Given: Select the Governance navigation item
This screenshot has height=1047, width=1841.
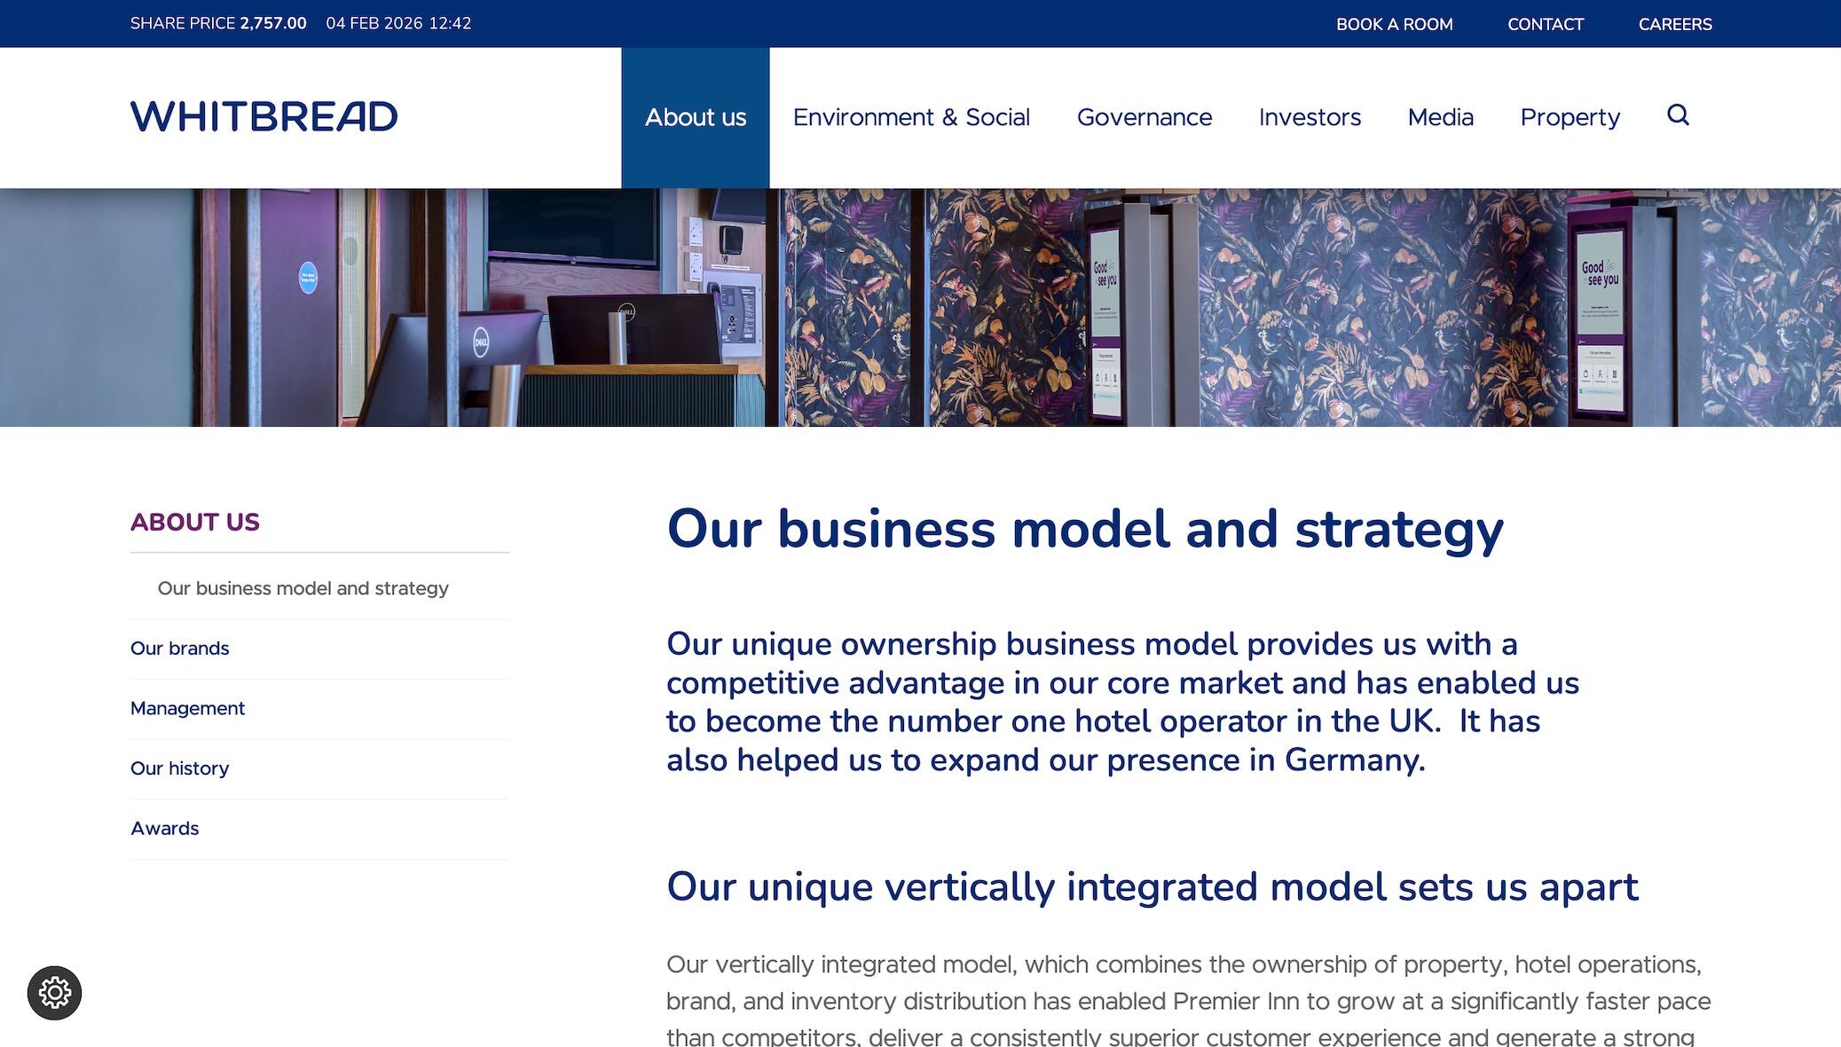Looking at the screenshot, I should pos(1144,117).
